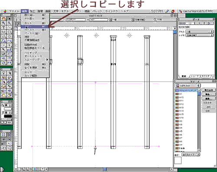Choose 全てを選択 (Select All)

(35, 68)
